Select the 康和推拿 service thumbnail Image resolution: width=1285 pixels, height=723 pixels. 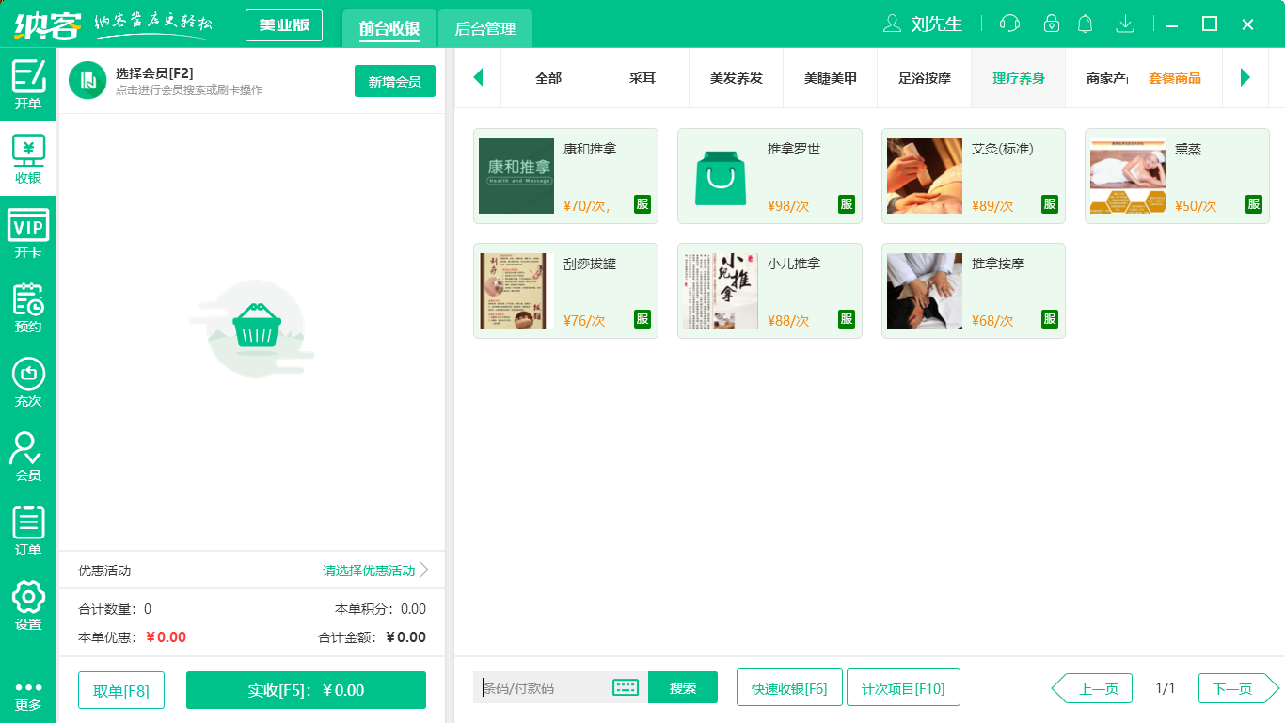point(516,176)
